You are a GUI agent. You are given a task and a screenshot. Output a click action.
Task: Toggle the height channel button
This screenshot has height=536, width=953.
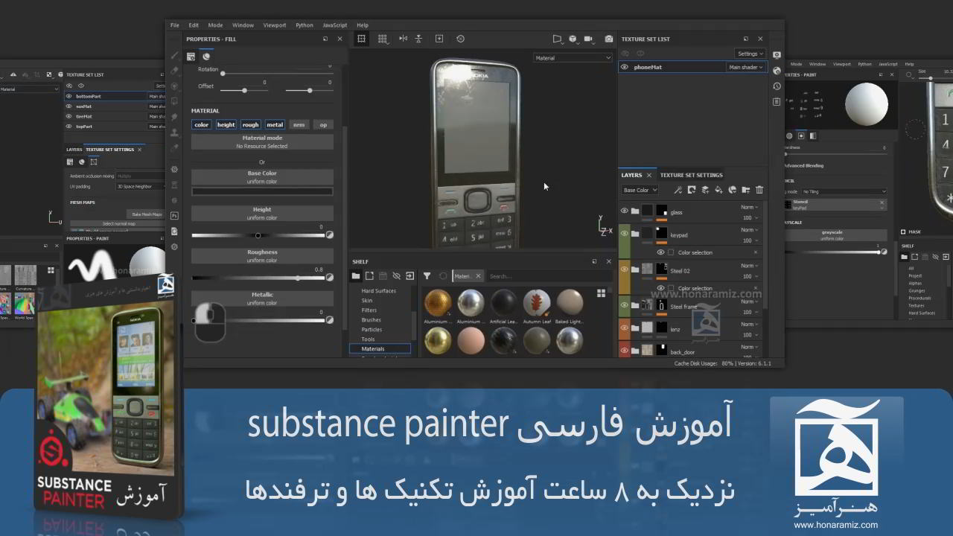click(x=226, y=125)
